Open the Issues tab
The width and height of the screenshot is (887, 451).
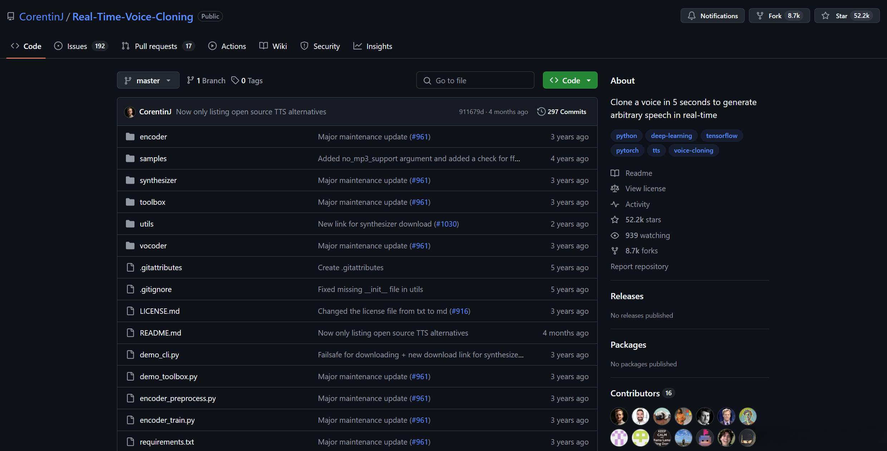click(77, 46)
